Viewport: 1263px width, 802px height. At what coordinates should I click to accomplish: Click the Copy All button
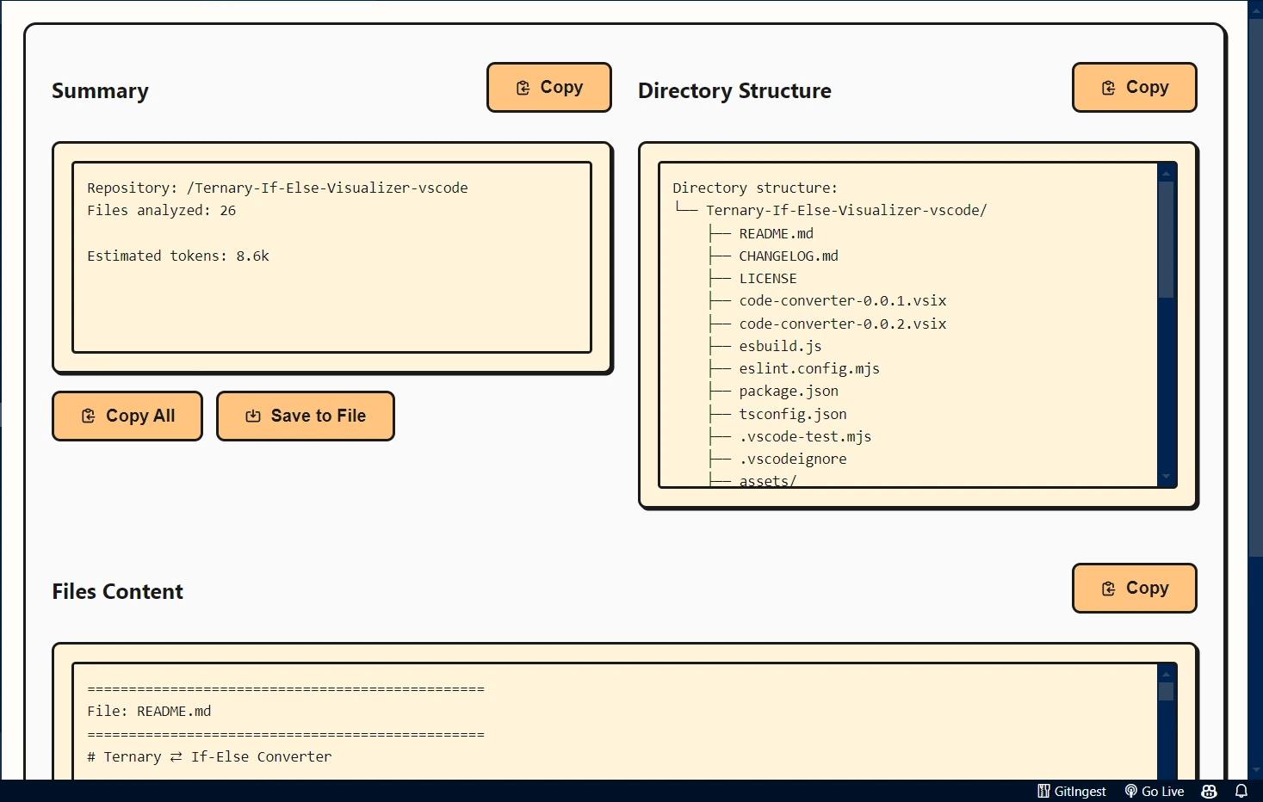(x=127, y=416)
